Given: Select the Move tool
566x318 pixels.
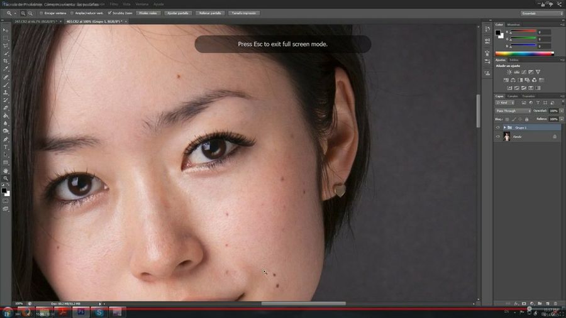Looking at the screenshot, I should point(6,30).
